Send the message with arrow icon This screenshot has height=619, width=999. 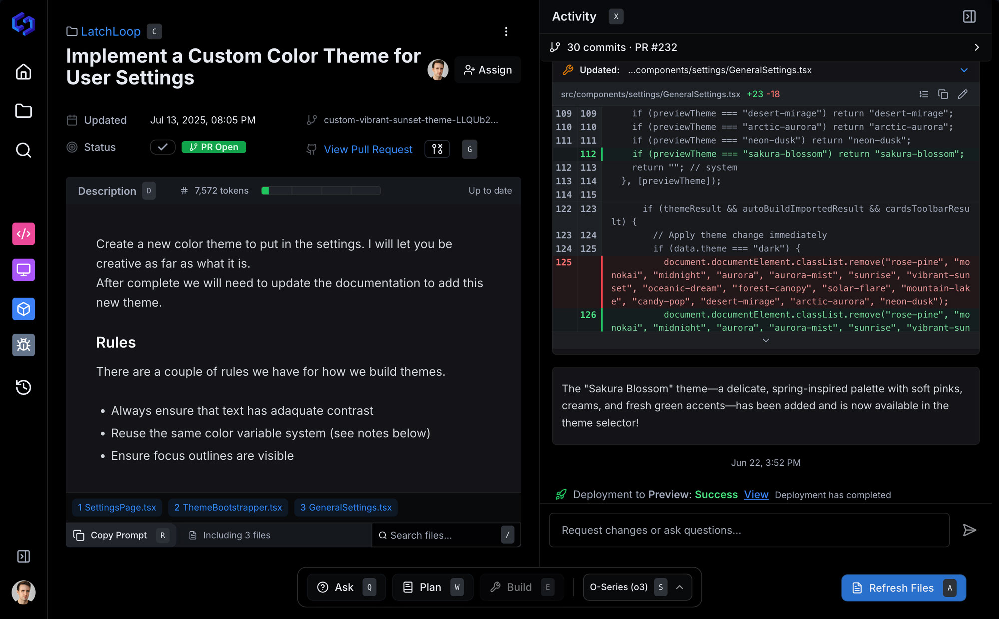pyautogui.click(x=969, y=530)
